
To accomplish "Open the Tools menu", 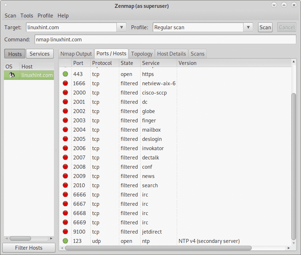I will click(27, 16).
